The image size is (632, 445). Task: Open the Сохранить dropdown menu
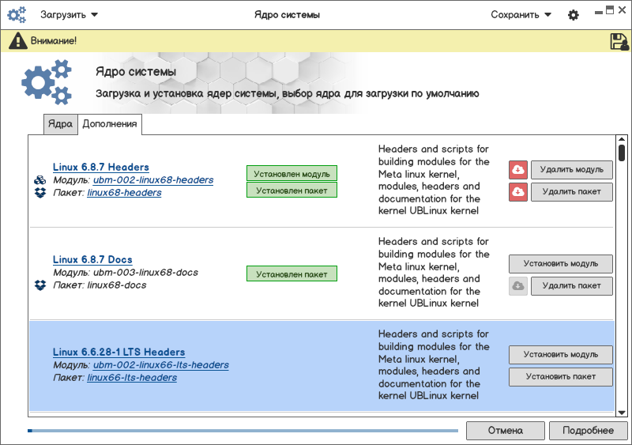click(521, 15)
